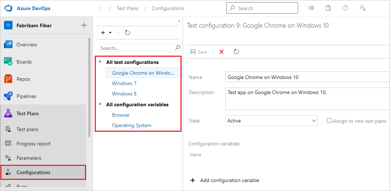
Task: Click the Help question mark icon
Action: click(x=345, y=8)
